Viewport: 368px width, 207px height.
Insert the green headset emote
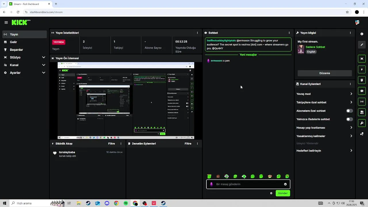244,176
